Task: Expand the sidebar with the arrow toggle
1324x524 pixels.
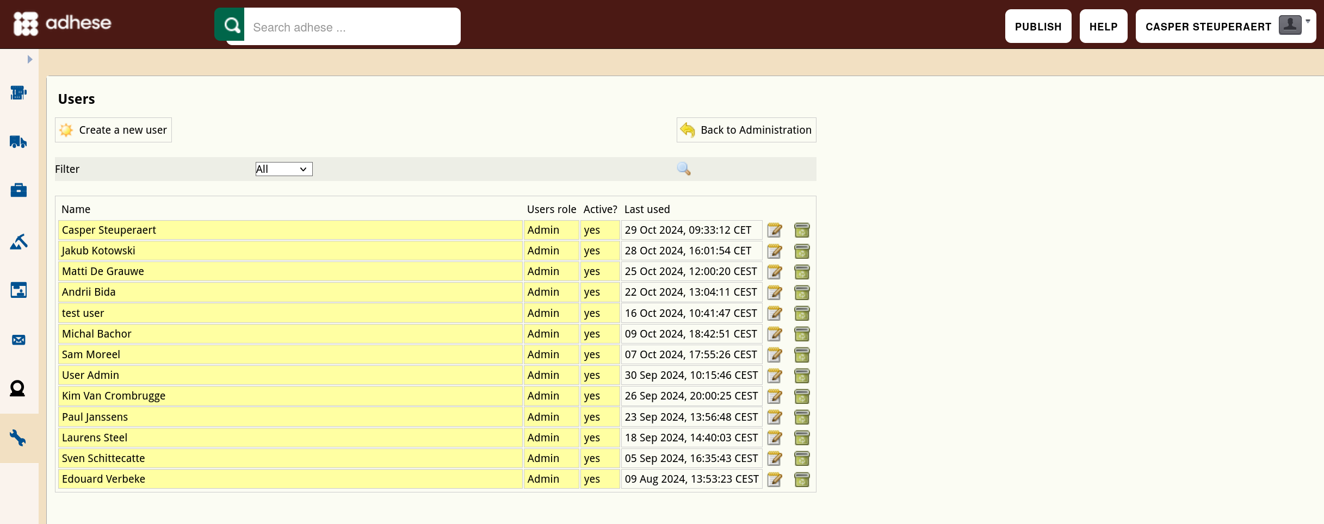Action: [30, 59]
